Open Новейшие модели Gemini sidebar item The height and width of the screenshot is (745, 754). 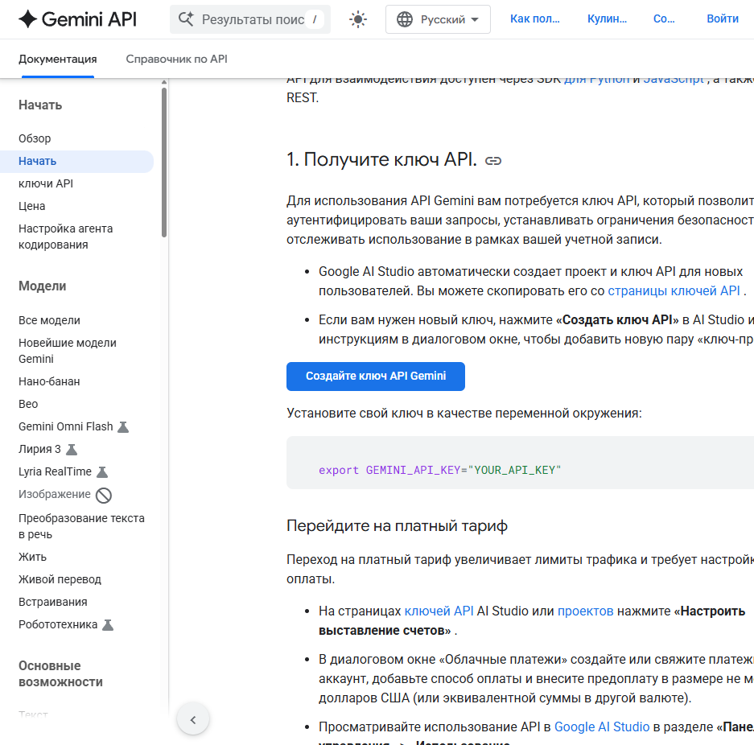click(x=68, y=351)
